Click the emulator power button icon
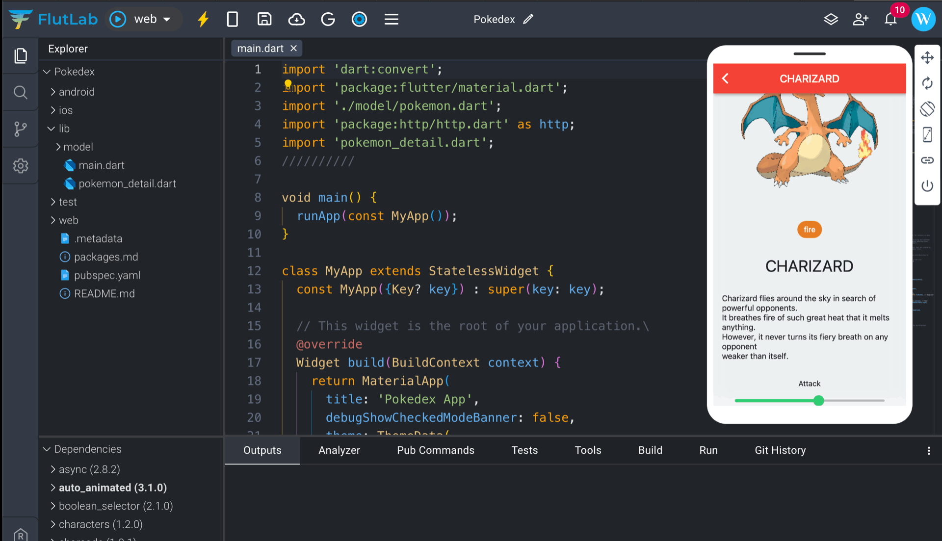 pyautogui.click(x=927, y=186)
